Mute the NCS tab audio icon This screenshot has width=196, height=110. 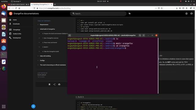[27, 5]
